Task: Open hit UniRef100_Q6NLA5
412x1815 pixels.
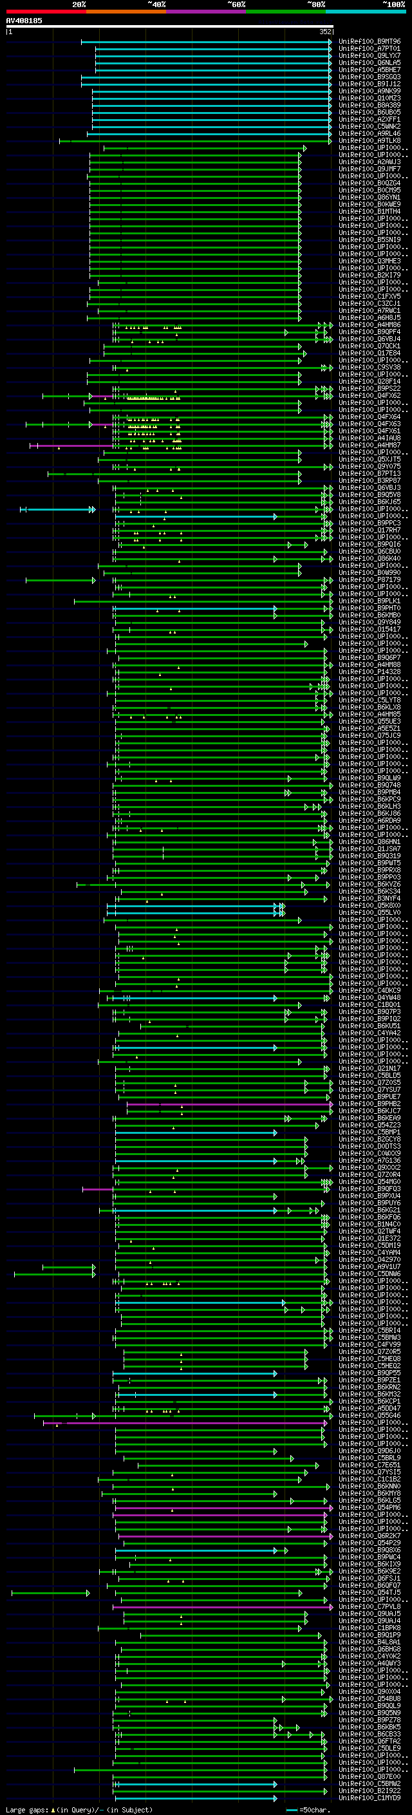Action: (369, 62)
